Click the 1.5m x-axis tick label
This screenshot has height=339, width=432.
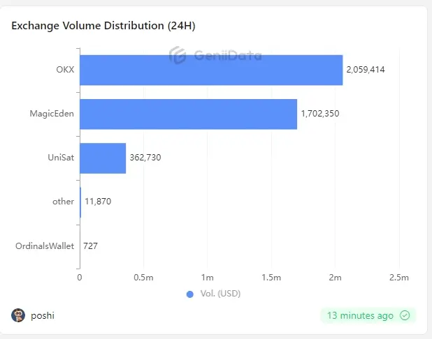[x=271, y=278]
